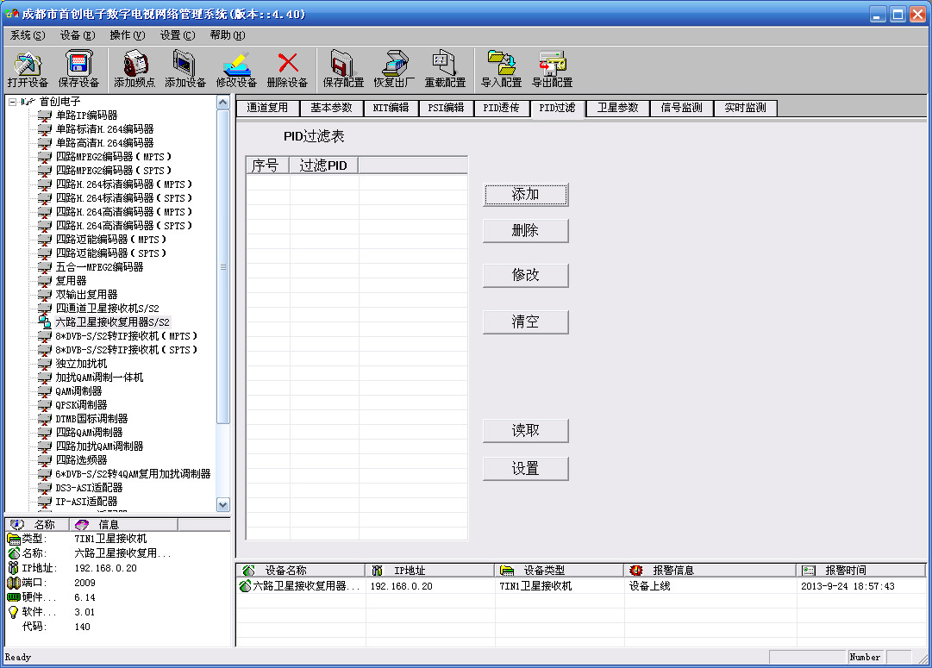The image size is (932, 668).
Task: Select 8*DVB-S/S2转IP接收机(MPTS) tree item
Action: click(x=126, y=336)
